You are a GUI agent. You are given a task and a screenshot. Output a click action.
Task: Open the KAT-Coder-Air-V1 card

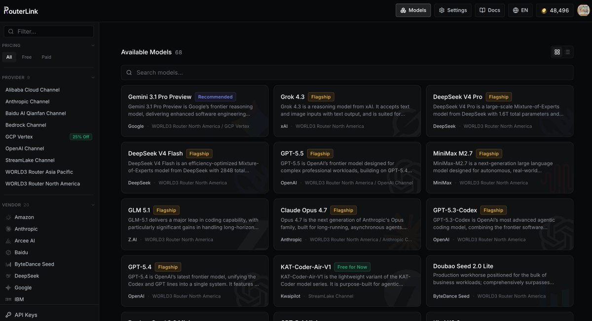(x=347, y=281)
